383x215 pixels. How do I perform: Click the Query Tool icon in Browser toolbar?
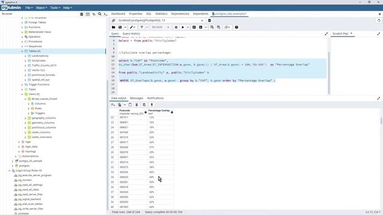tap(82, 14)
